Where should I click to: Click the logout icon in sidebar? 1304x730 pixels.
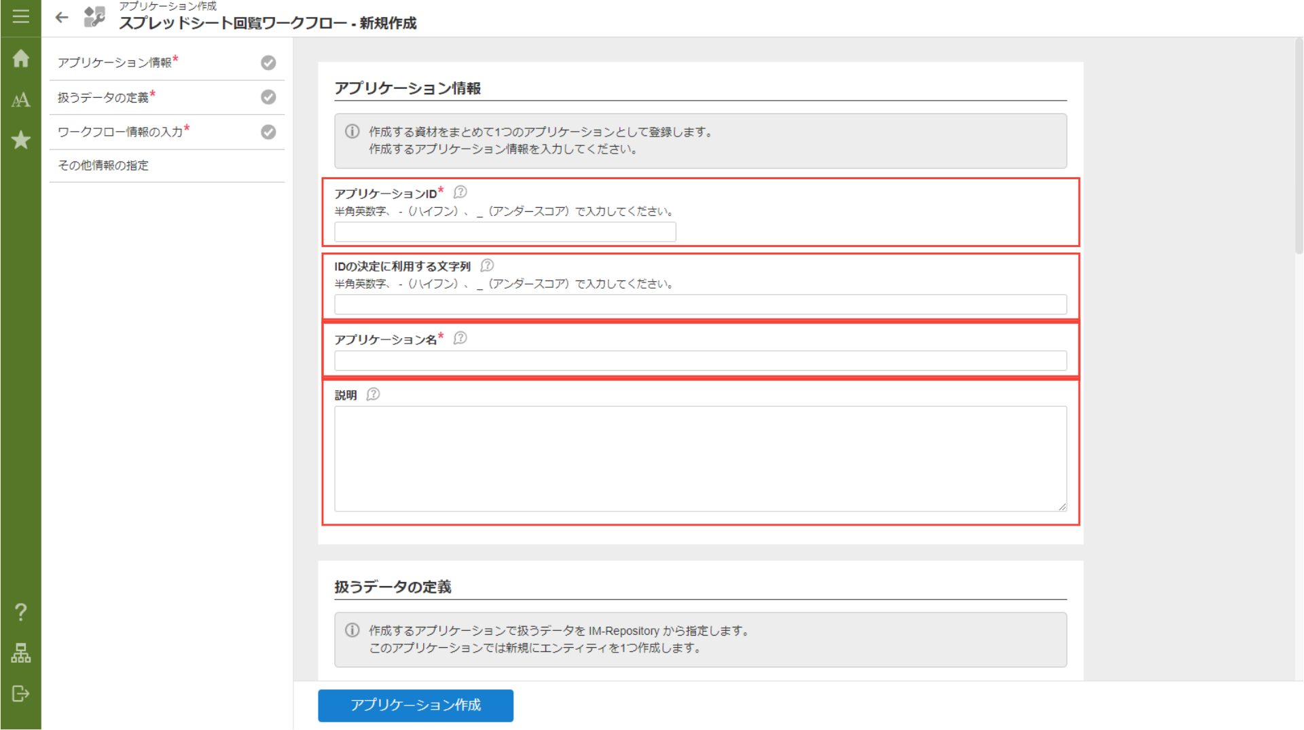pos(20,694)
